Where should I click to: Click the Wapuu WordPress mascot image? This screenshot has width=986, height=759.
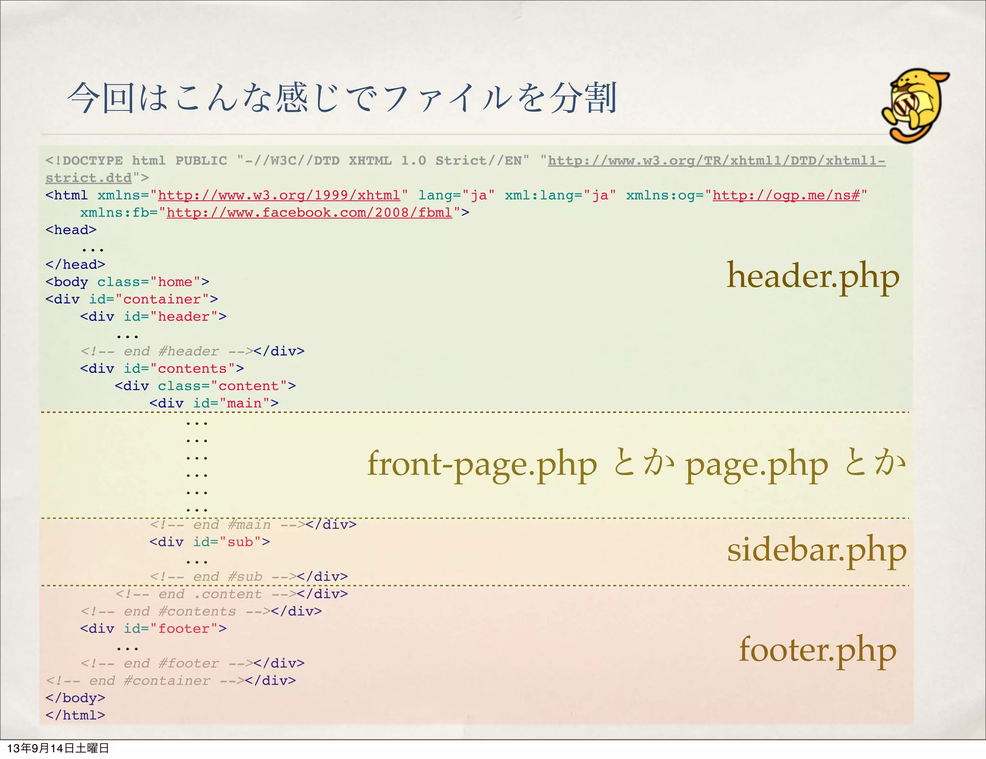(x=916, y=106)
